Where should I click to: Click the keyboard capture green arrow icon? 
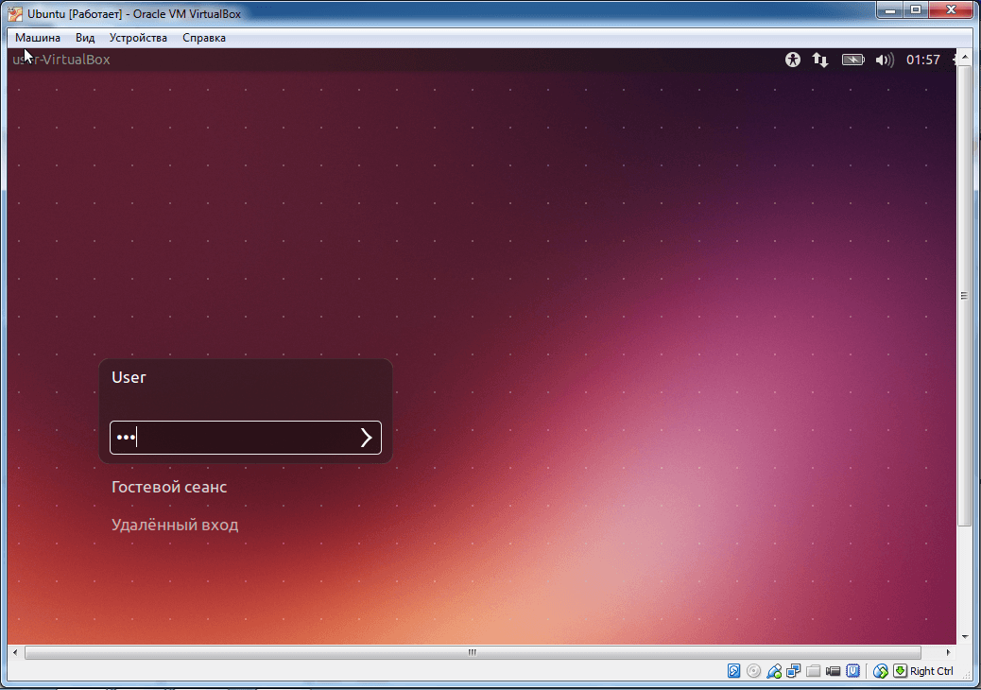click(900, 671)
